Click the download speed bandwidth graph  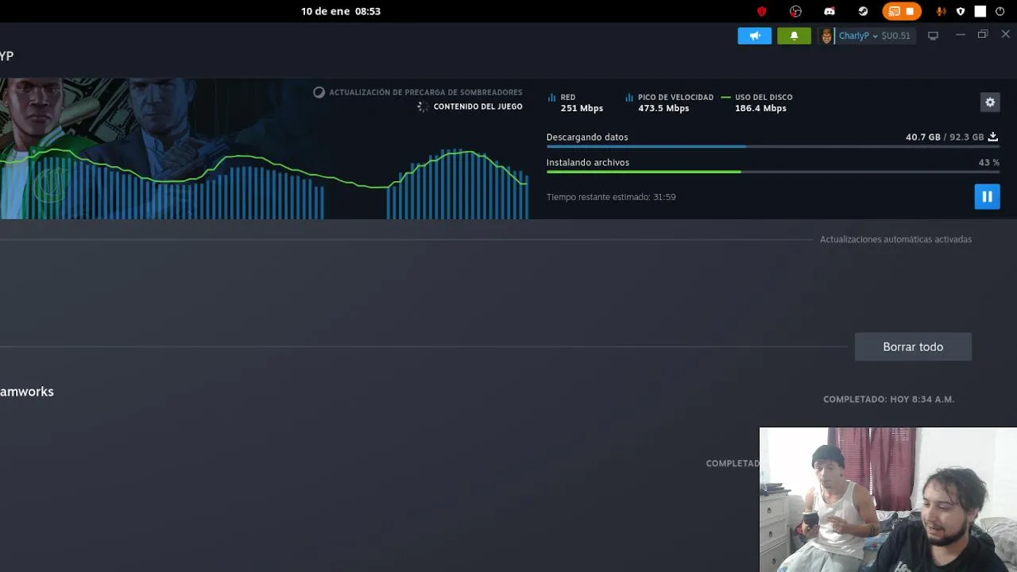[x=264, y=184]
